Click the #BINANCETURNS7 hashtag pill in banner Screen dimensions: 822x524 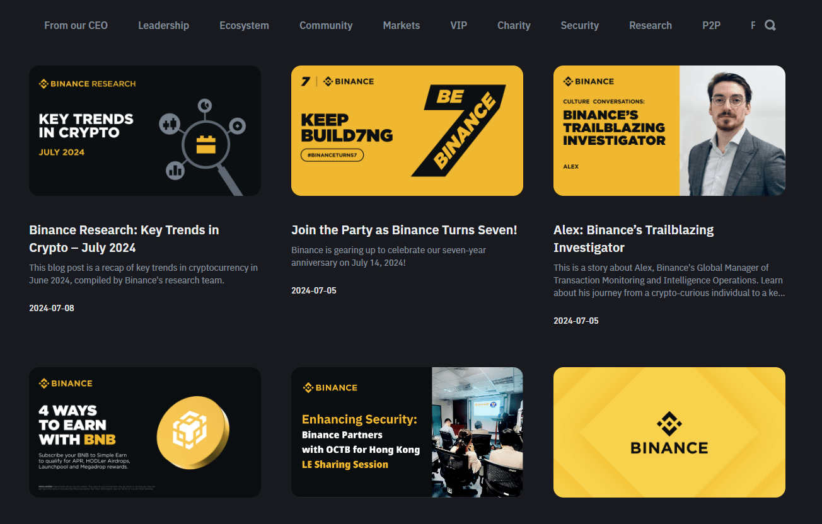point(332,156)
